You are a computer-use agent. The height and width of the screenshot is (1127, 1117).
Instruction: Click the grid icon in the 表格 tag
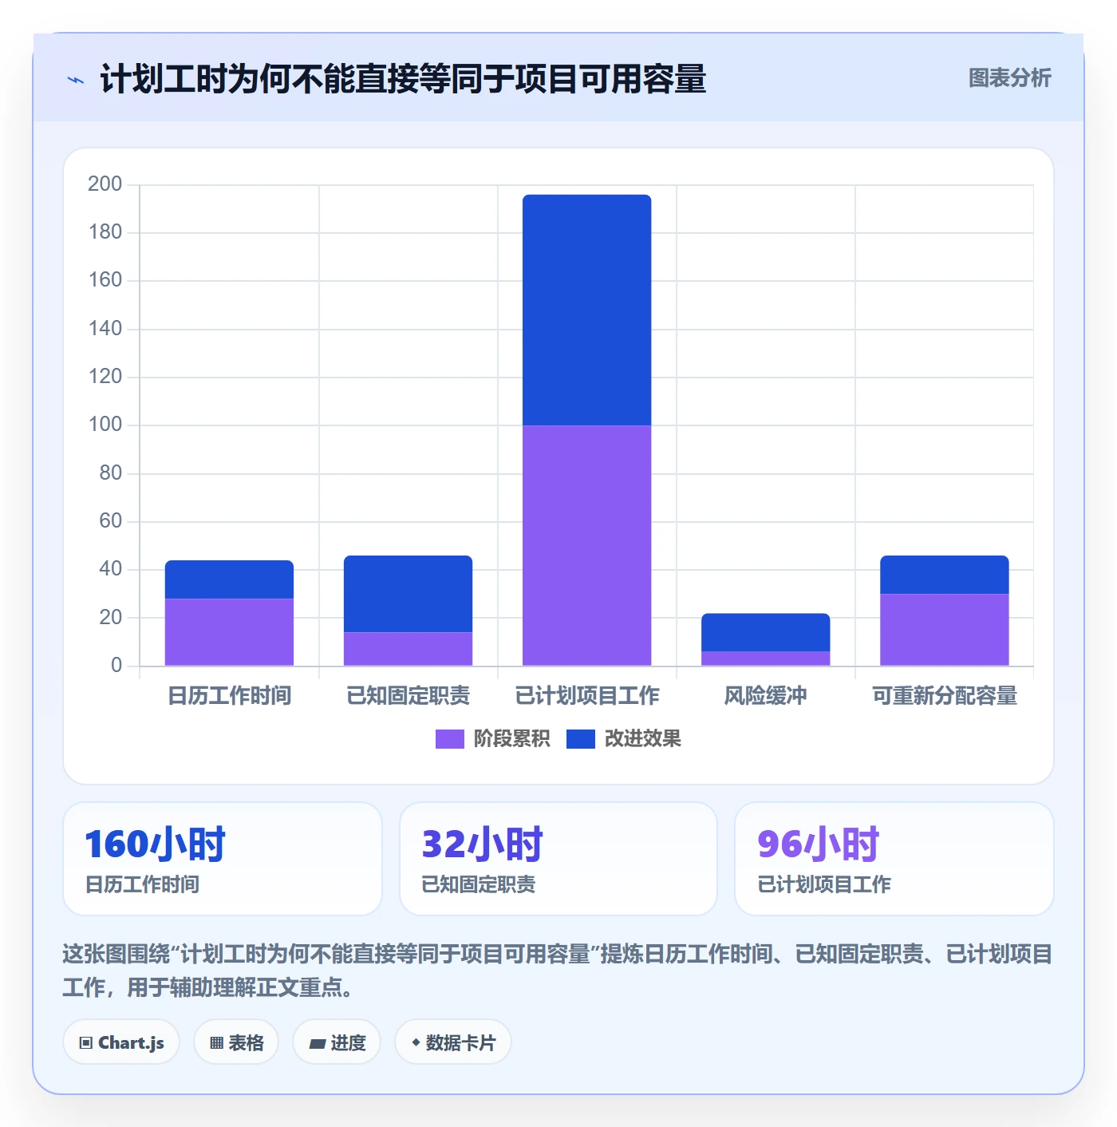point(216,1043)
